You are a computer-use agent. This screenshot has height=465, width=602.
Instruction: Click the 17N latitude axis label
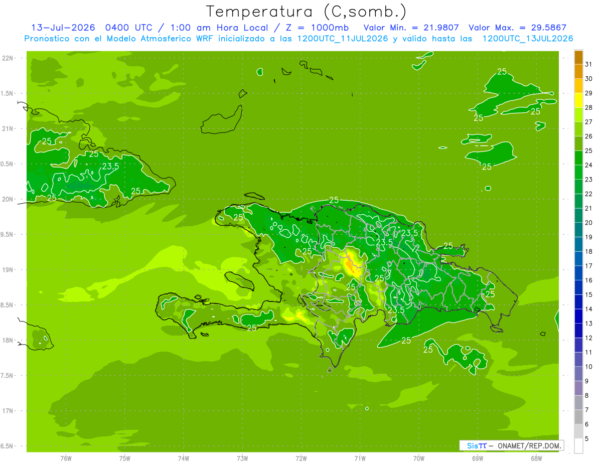click(x=8, y=411)
